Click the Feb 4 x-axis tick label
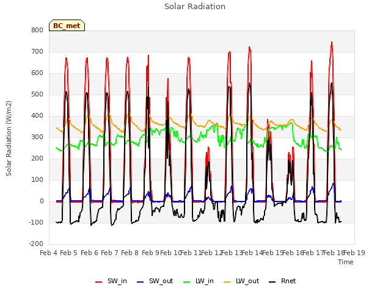The height and width of the screenshot is (293, 391). point(49,253)
